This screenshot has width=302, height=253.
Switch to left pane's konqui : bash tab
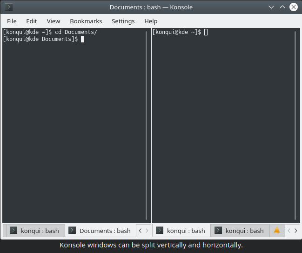pyautogui.click(x=36, y=231)
